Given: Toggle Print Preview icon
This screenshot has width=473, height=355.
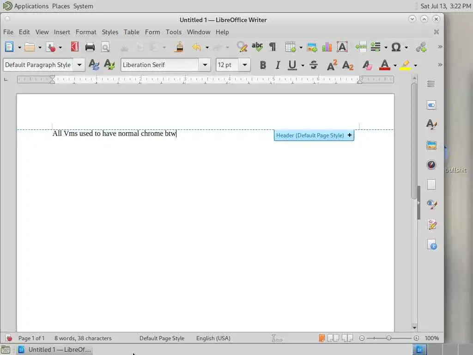Looking at the screenshot, I should [x=105, y=48].
